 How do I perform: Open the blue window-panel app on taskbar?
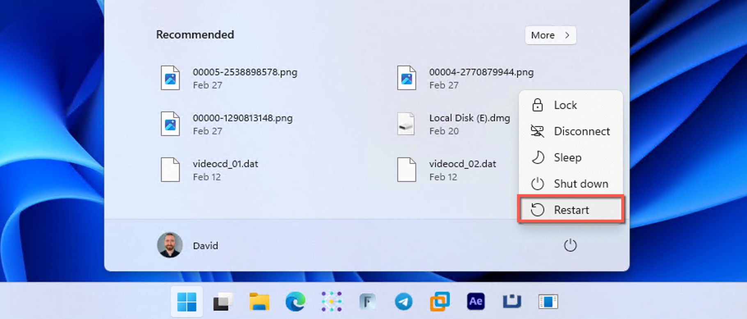[548, 302]
